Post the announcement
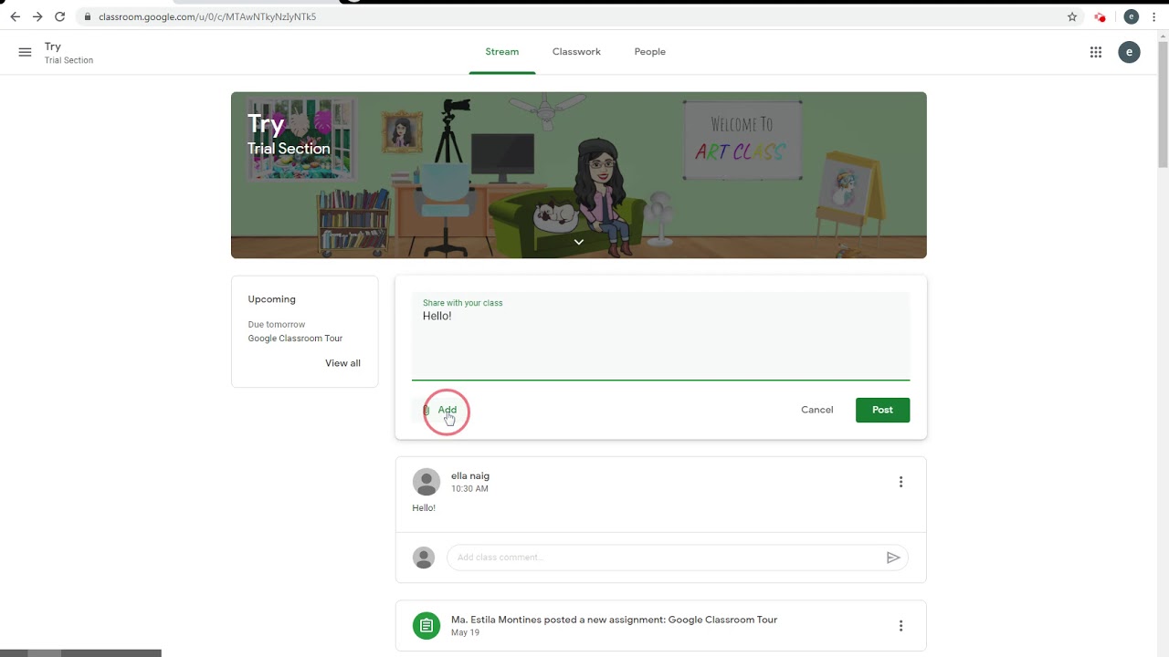The width and height of the screenshot is (1169, 657). [882, 410]
